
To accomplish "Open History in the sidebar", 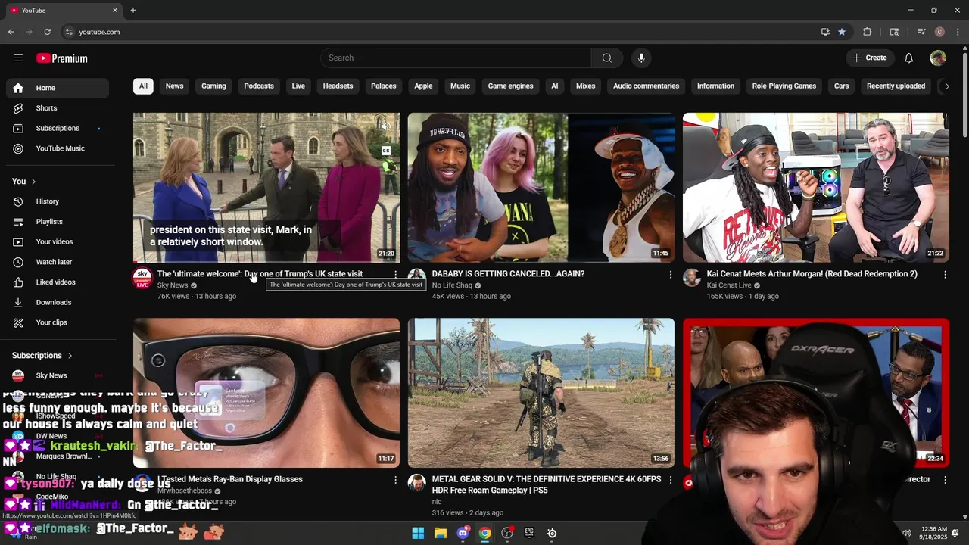I will click(x=58, y=201).
